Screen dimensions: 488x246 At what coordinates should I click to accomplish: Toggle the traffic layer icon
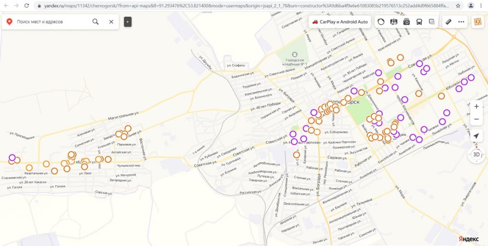(381, 22)
